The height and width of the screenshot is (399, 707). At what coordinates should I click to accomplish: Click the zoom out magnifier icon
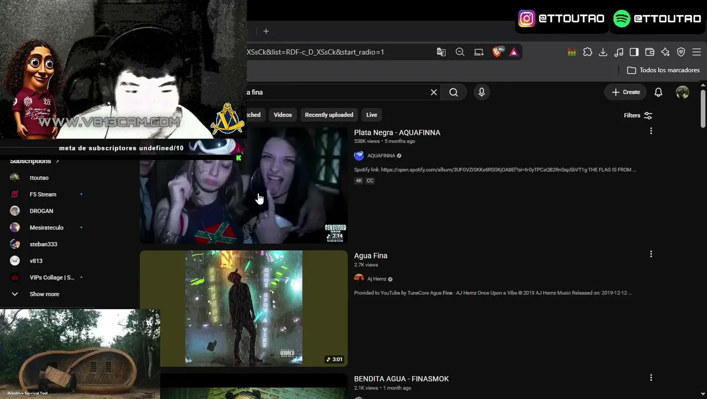(460, 52)
